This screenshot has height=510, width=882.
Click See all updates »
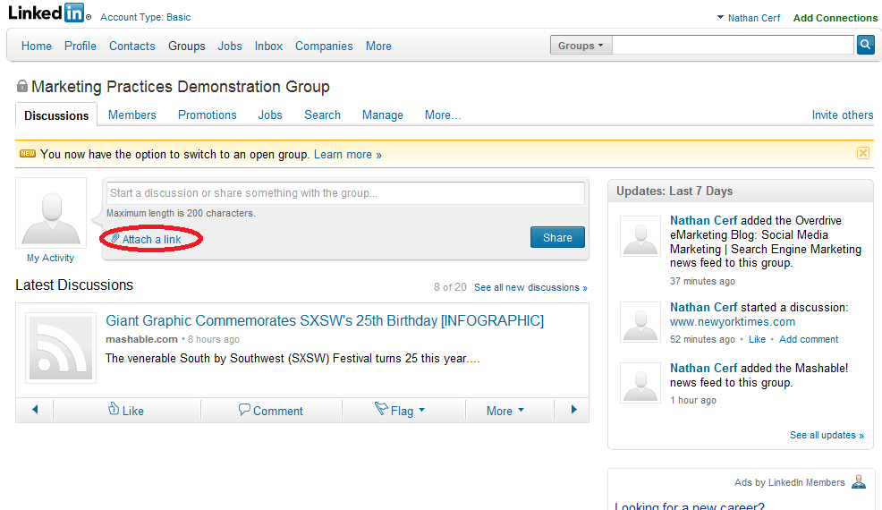[827, 435]
